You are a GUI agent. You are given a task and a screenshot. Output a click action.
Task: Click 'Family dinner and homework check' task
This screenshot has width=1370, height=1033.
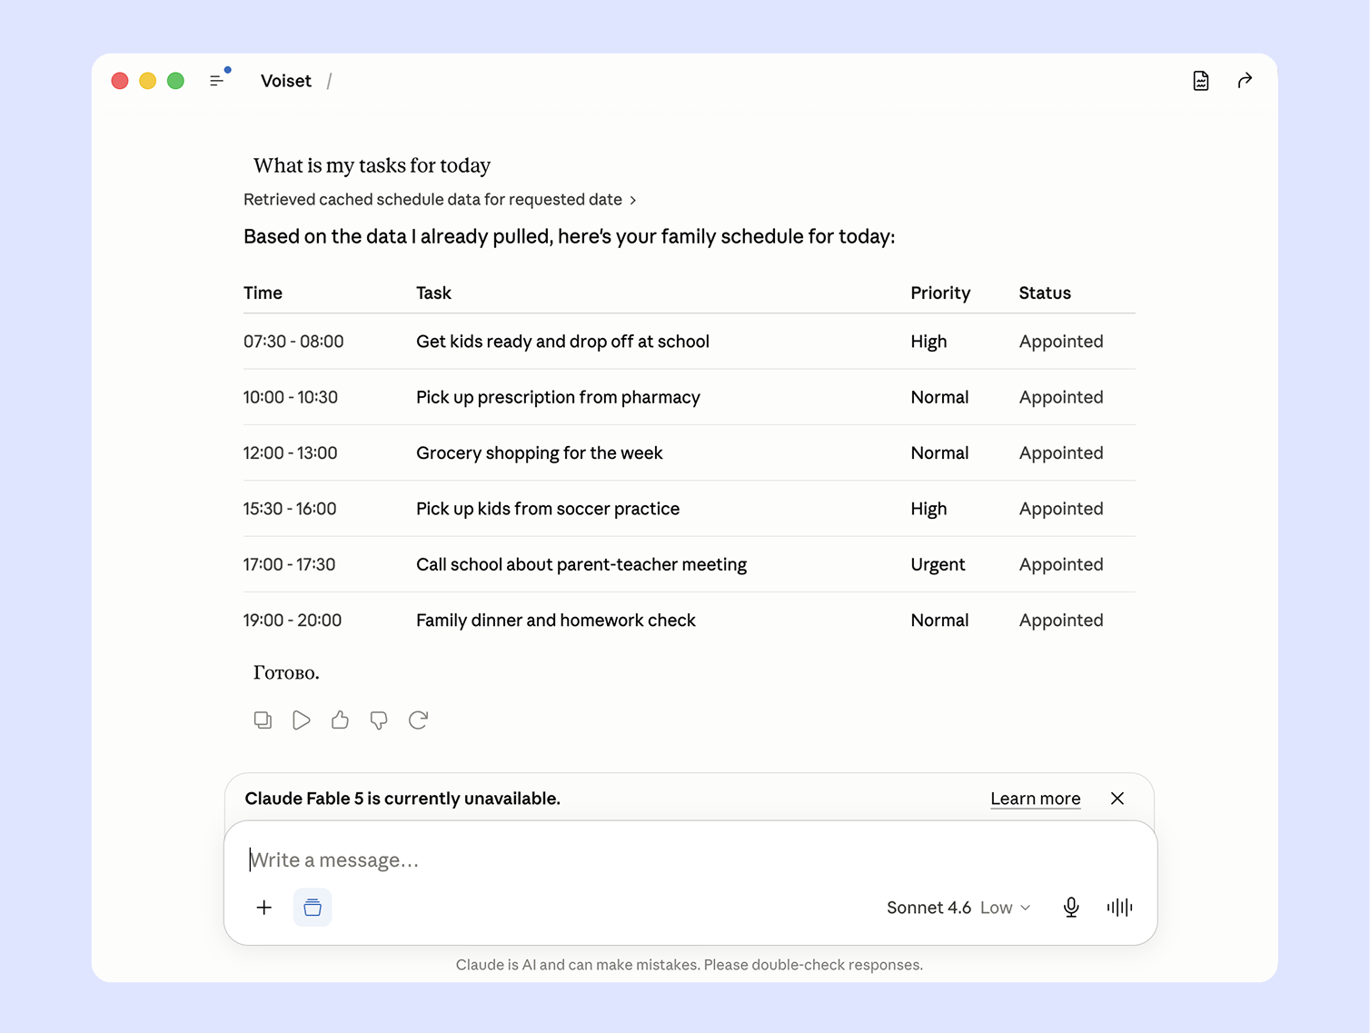click(x=556, y=621)
